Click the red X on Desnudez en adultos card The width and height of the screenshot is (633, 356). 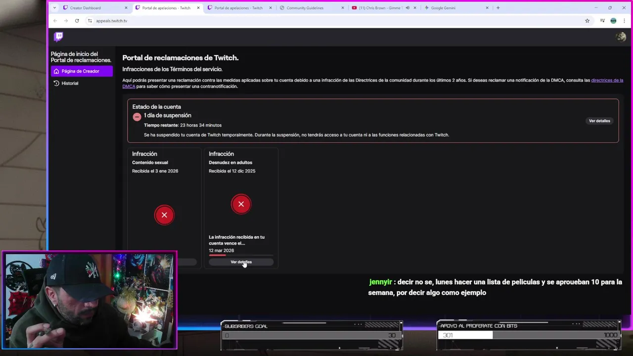pyautogui.click(x=241, y=204)
